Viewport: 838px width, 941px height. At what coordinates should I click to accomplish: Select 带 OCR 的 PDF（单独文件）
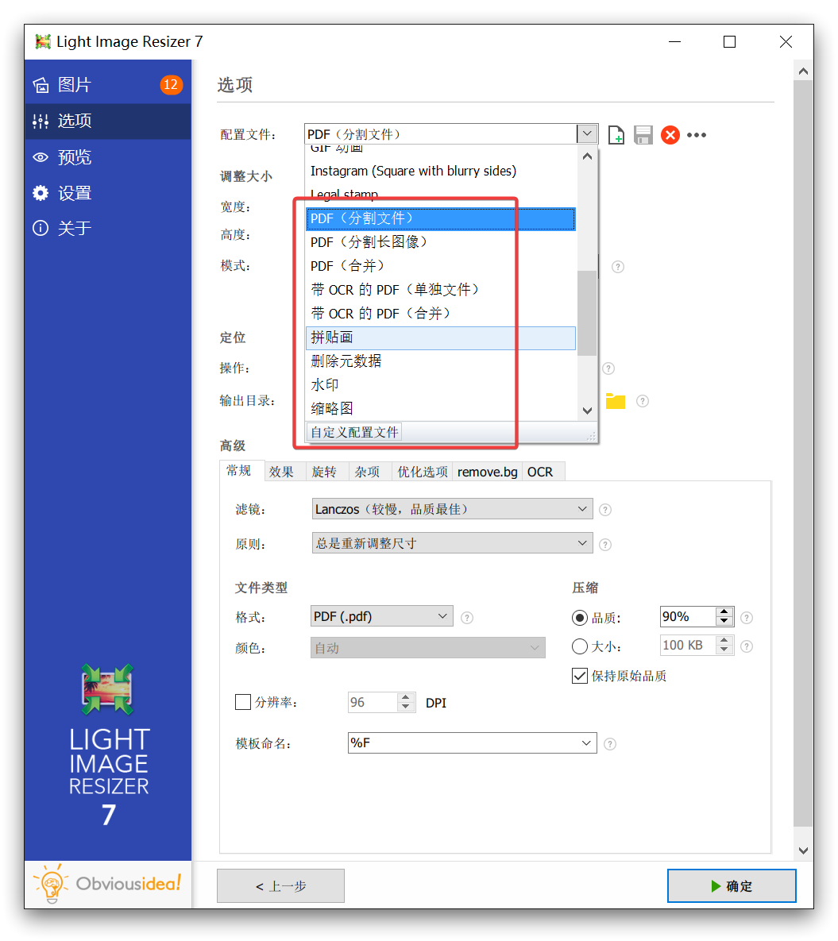click(441, 290)
